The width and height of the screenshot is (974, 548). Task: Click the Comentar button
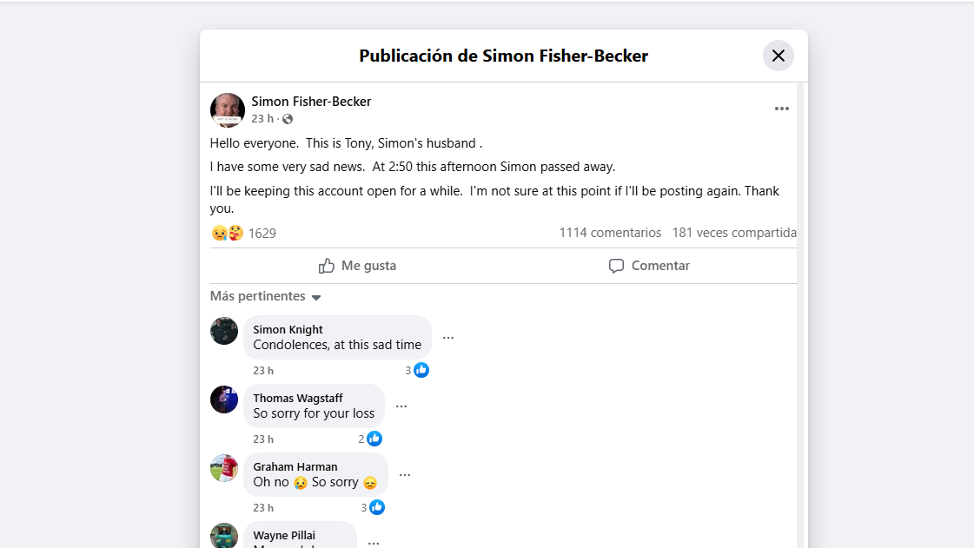pyautogui.click(x=649, y=266)
